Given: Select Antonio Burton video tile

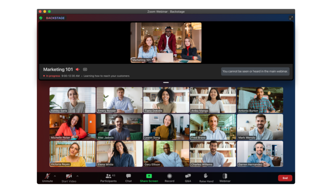Looking at the screenshot, I should coord(260,100).
